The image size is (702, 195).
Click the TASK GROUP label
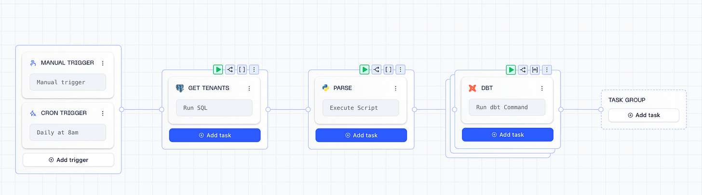click(627, 100)
